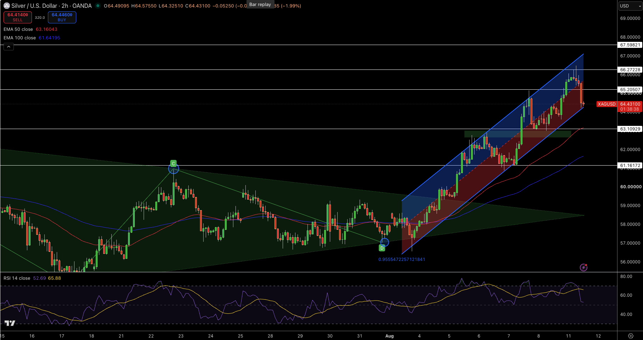Click the Aug label on time axis
Viewport: 643px width, 340px height.
(x=389, y=336)
